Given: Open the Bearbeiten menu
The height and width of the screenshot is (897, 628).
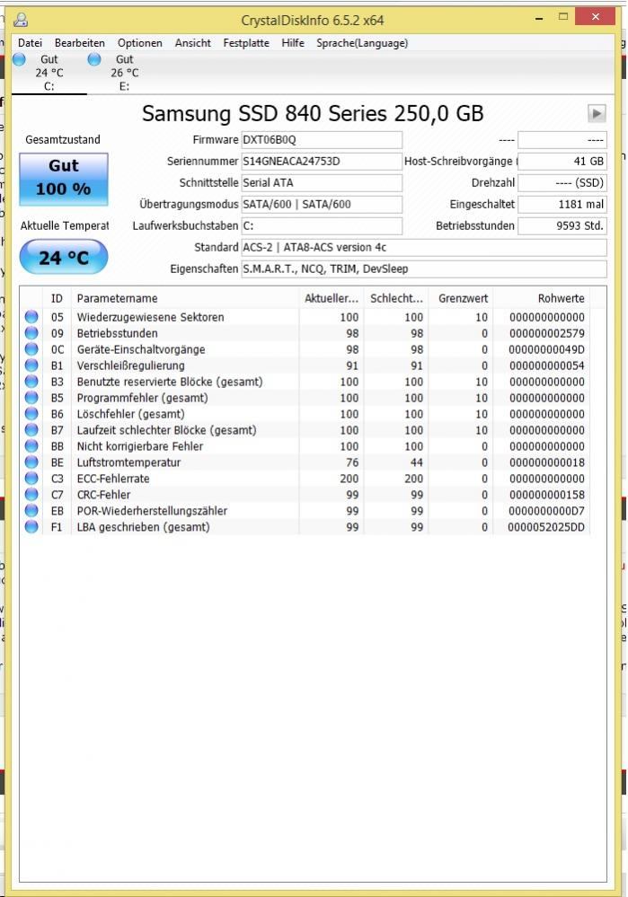Looking at the screenshot, I should tap(80, 43).
